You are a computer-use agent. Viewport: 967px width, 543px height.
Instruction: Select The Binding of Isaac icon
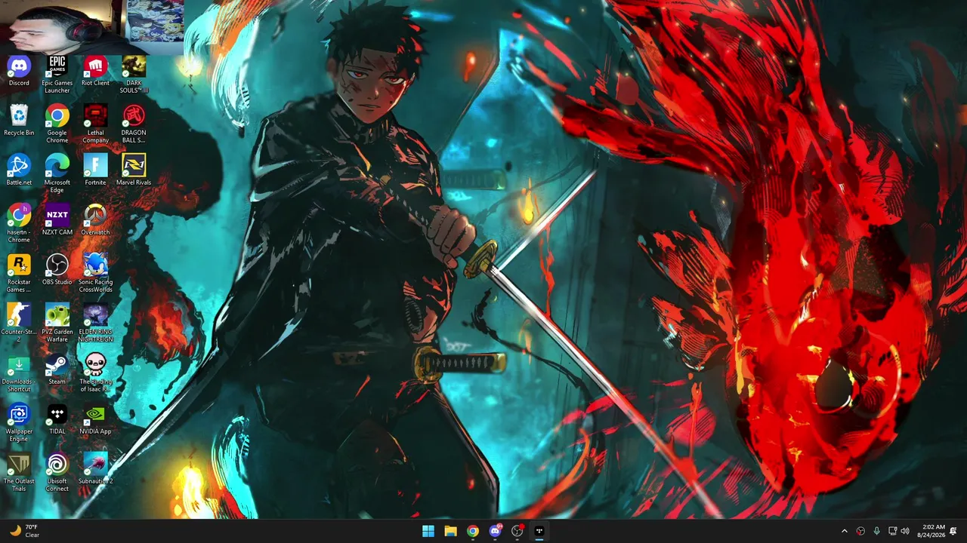click(95, 373)
